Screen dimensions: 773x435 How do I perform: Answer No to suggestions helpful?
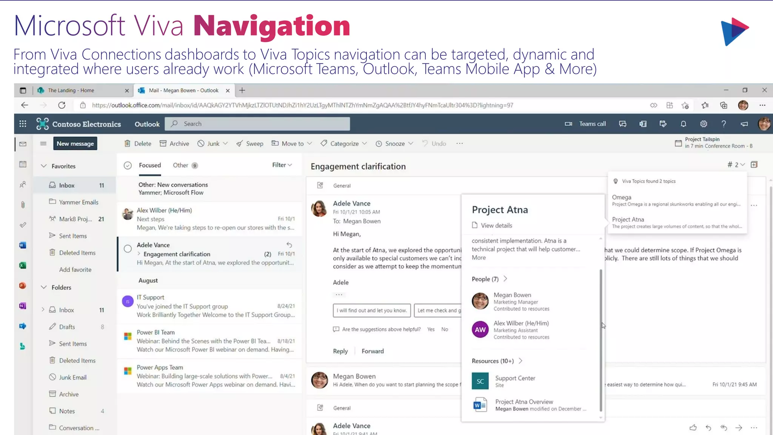click(x=445, y=329)
